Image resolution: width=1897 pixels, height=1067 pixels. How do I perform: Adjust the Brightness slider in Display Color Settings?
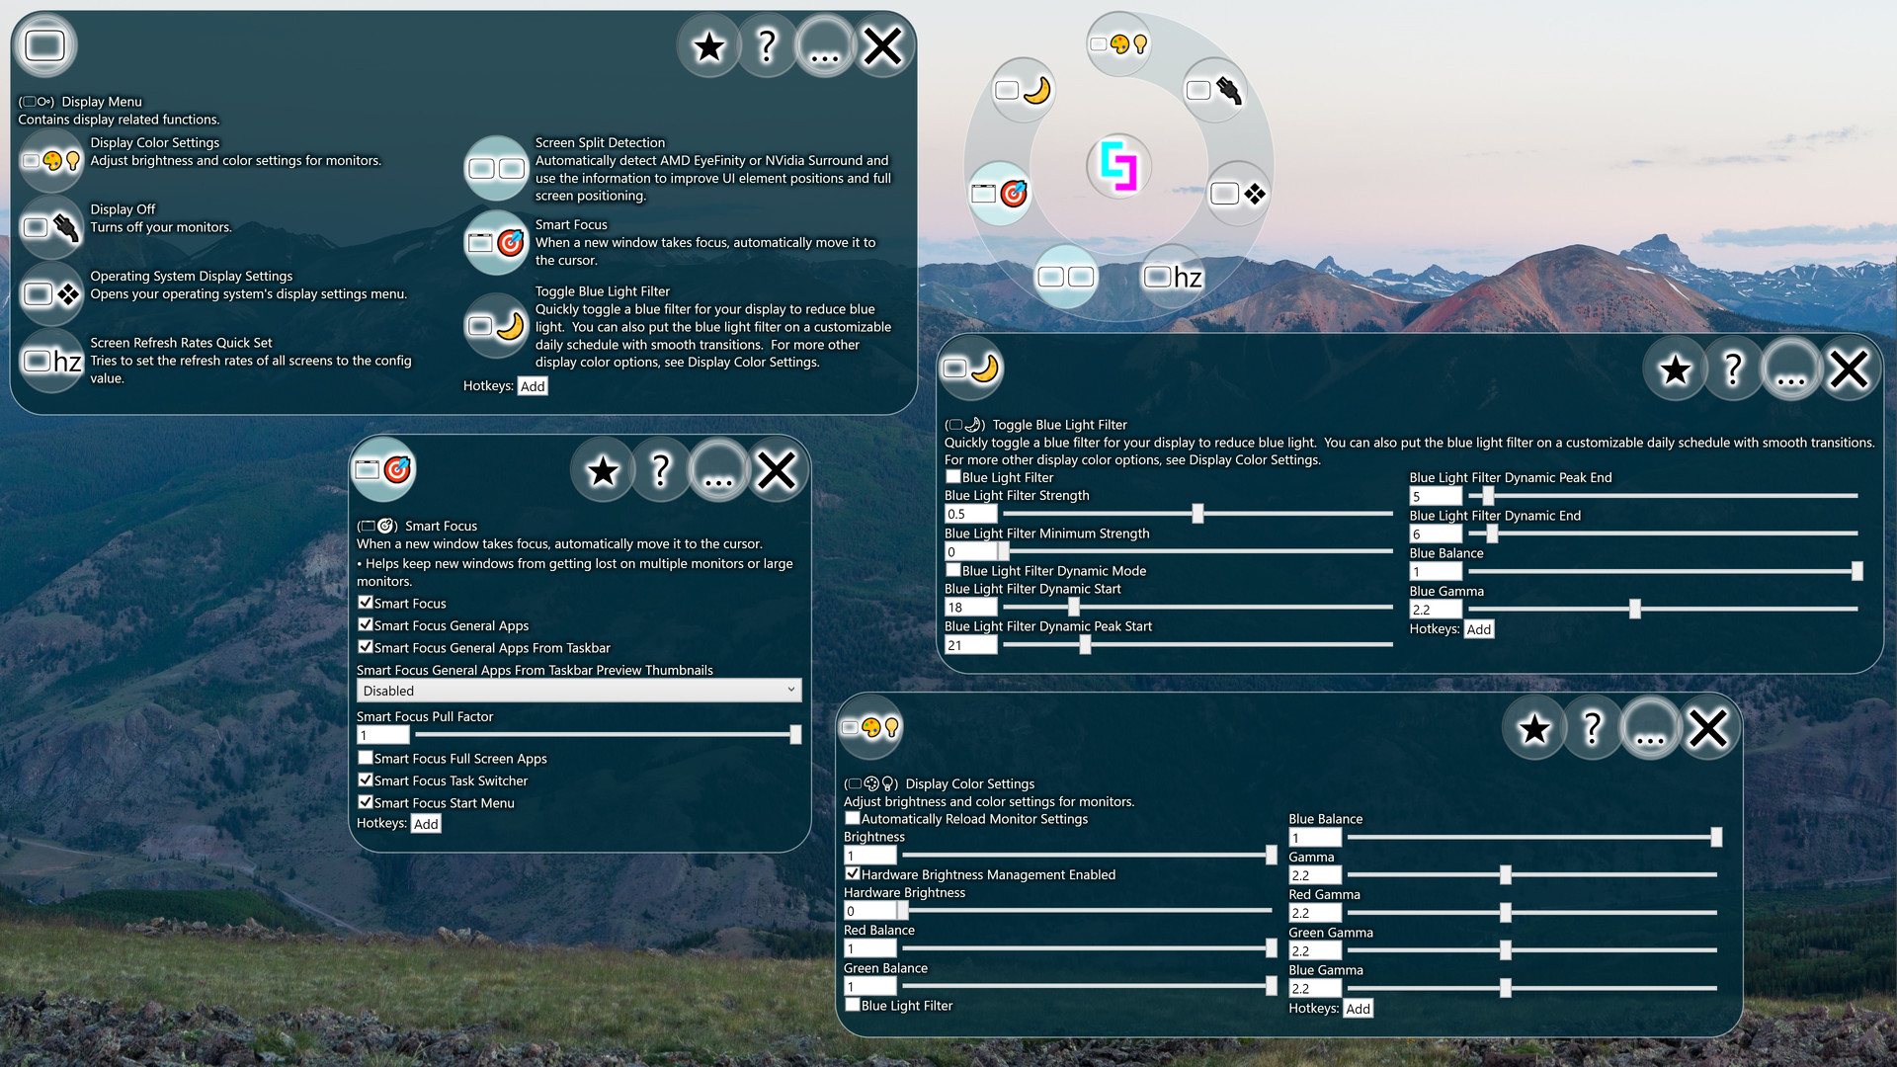point(1087,855)
